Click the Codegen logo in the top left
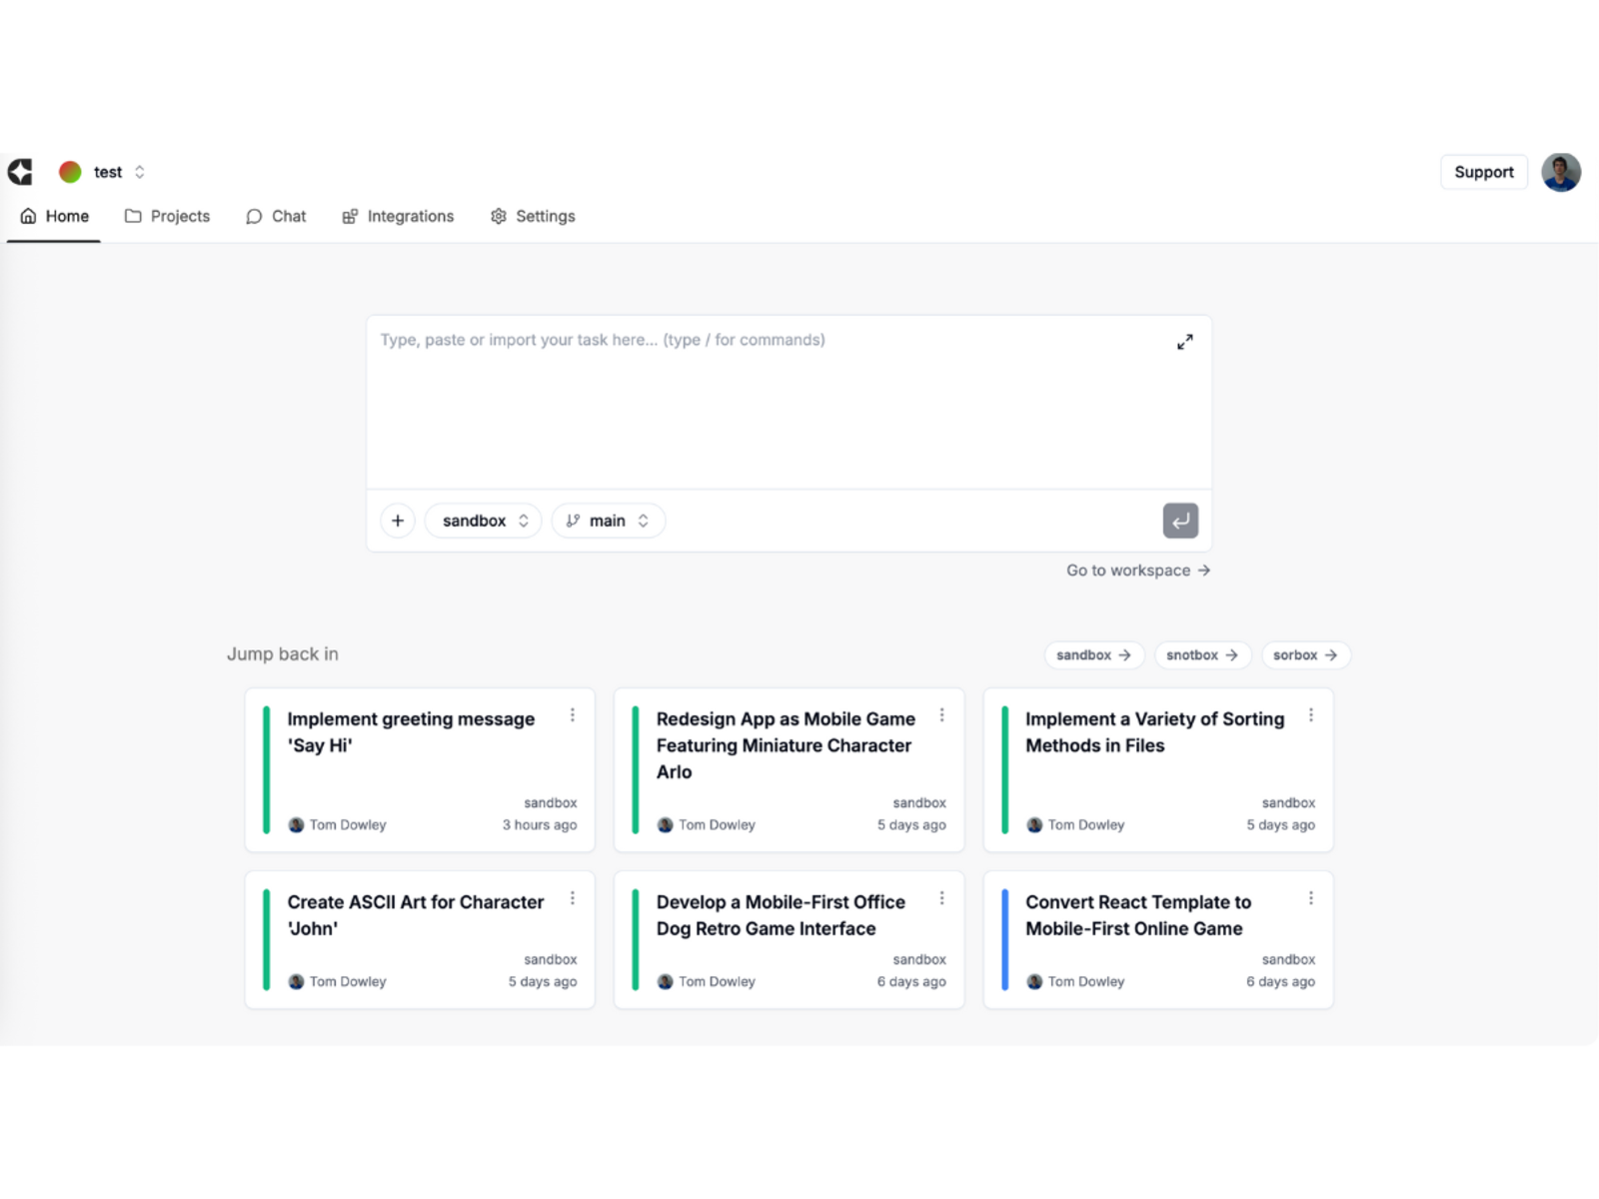This screenshot has height=1199, width=1599. point(20,172)
